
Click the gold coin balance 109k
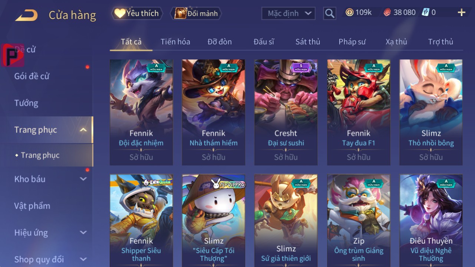359,12
